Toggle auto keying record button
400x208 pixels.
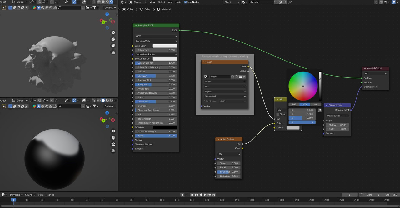click(x=182, y=195)
